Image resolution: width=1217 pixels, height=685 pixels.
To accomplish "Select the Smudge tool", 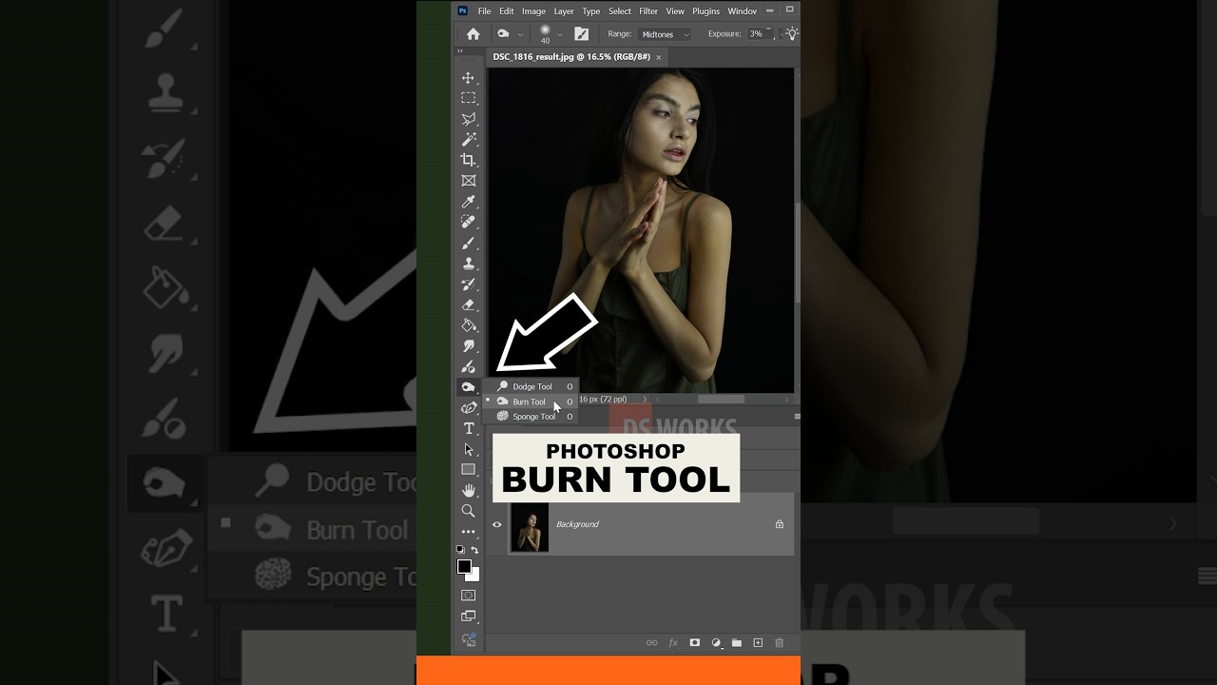I will 468,345.
